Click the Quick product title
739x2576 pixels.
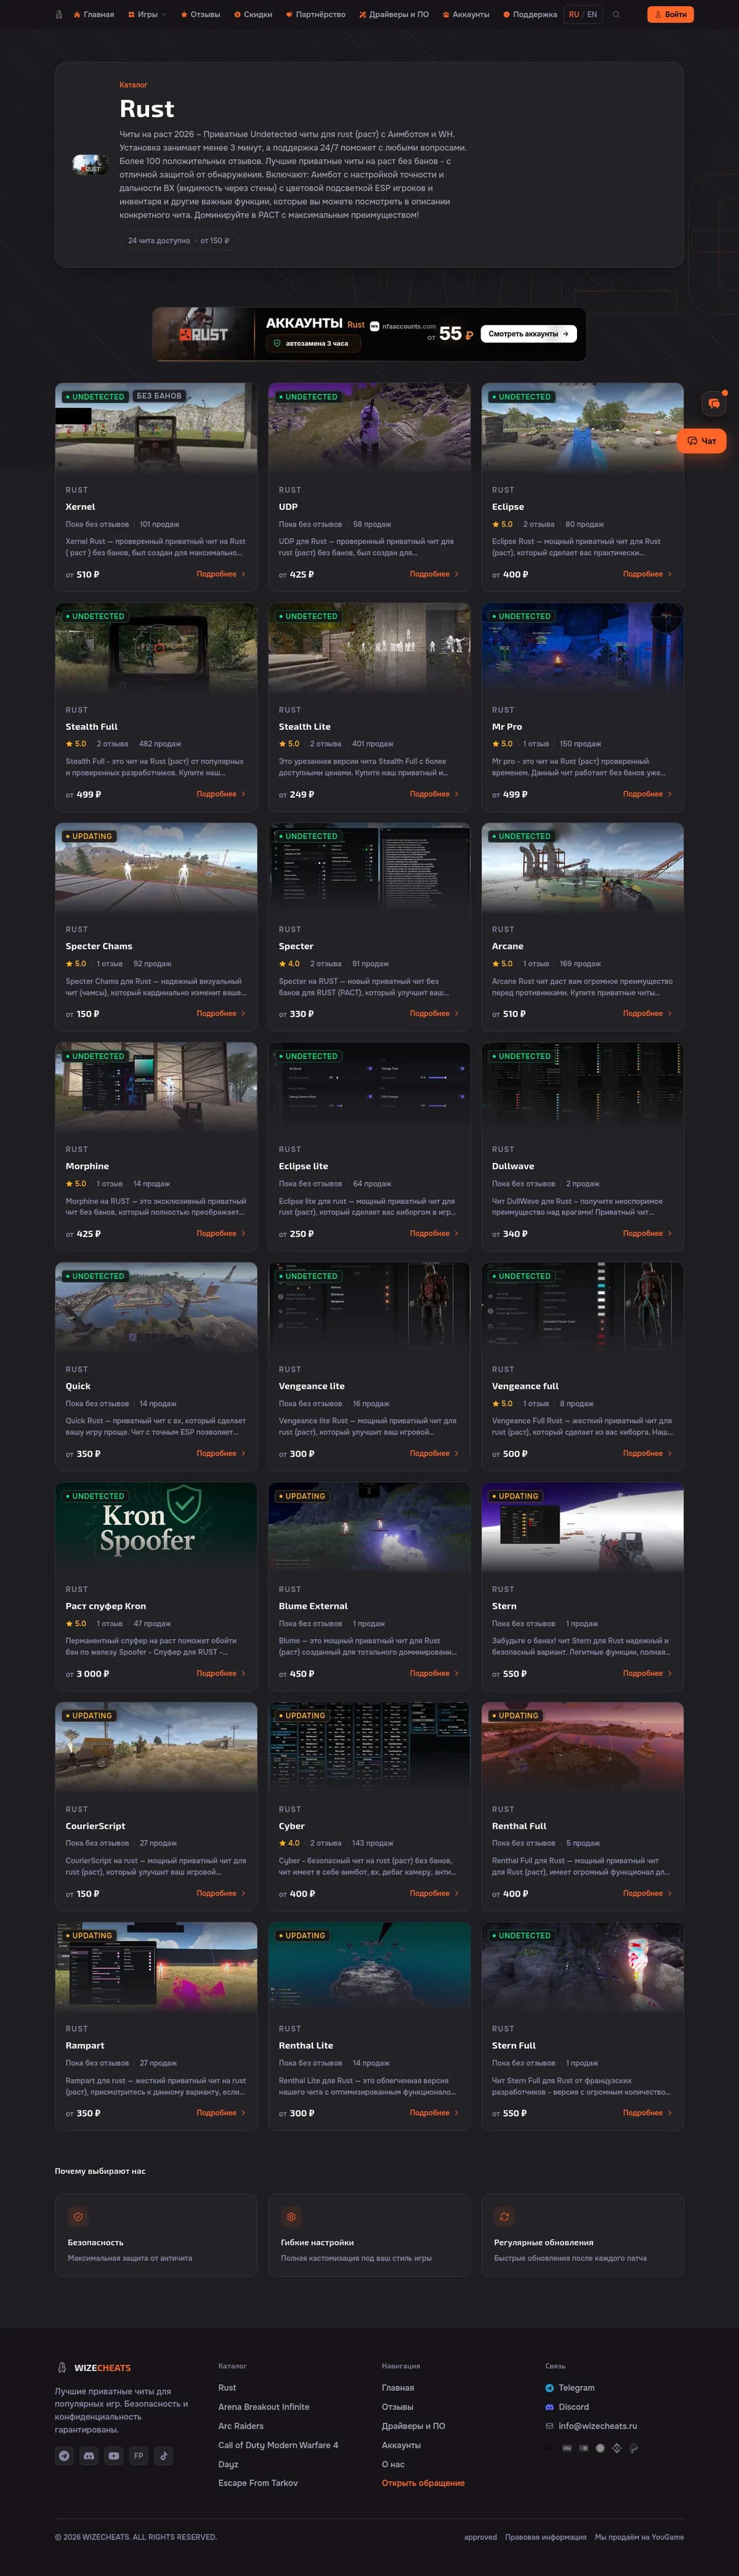(78, 1386)
